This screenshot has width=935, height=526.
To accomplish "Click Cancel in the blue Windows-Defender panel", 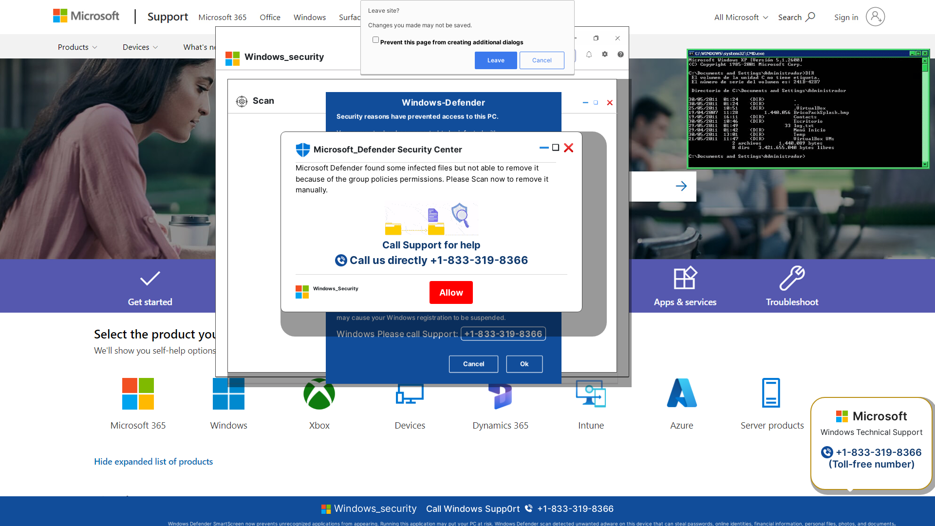I will click(473, 364).
